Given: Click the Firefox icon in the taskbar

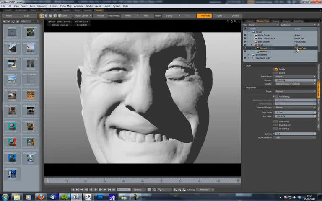Looking at the screenshot, I should [41, 197].
